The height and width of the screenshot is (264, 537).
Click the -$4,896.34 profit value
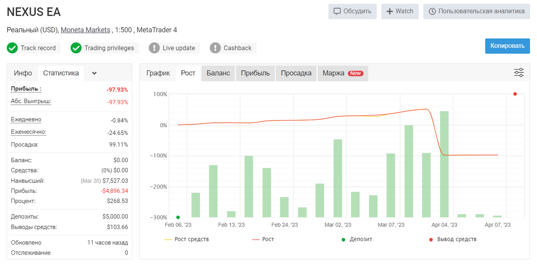(114, 191)
